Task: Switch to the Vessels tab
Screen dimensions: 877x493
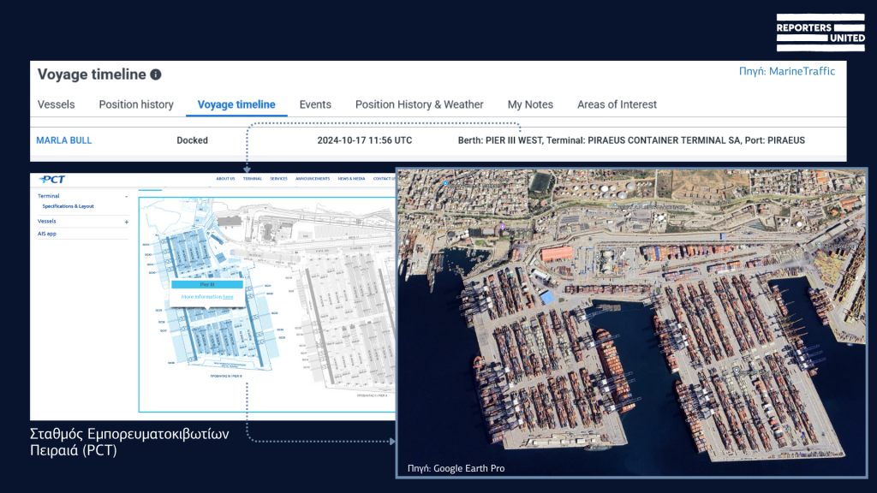Action: coord(56,104)
